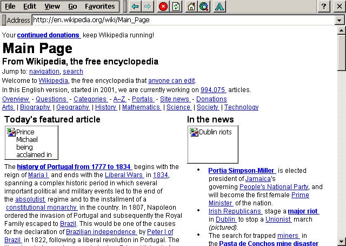Open the Portals link
Screen dimensions: 346x246
point(143,99)
